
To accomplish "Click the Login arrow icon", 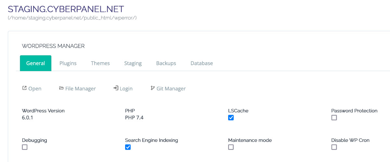I will tap(116, 88).
